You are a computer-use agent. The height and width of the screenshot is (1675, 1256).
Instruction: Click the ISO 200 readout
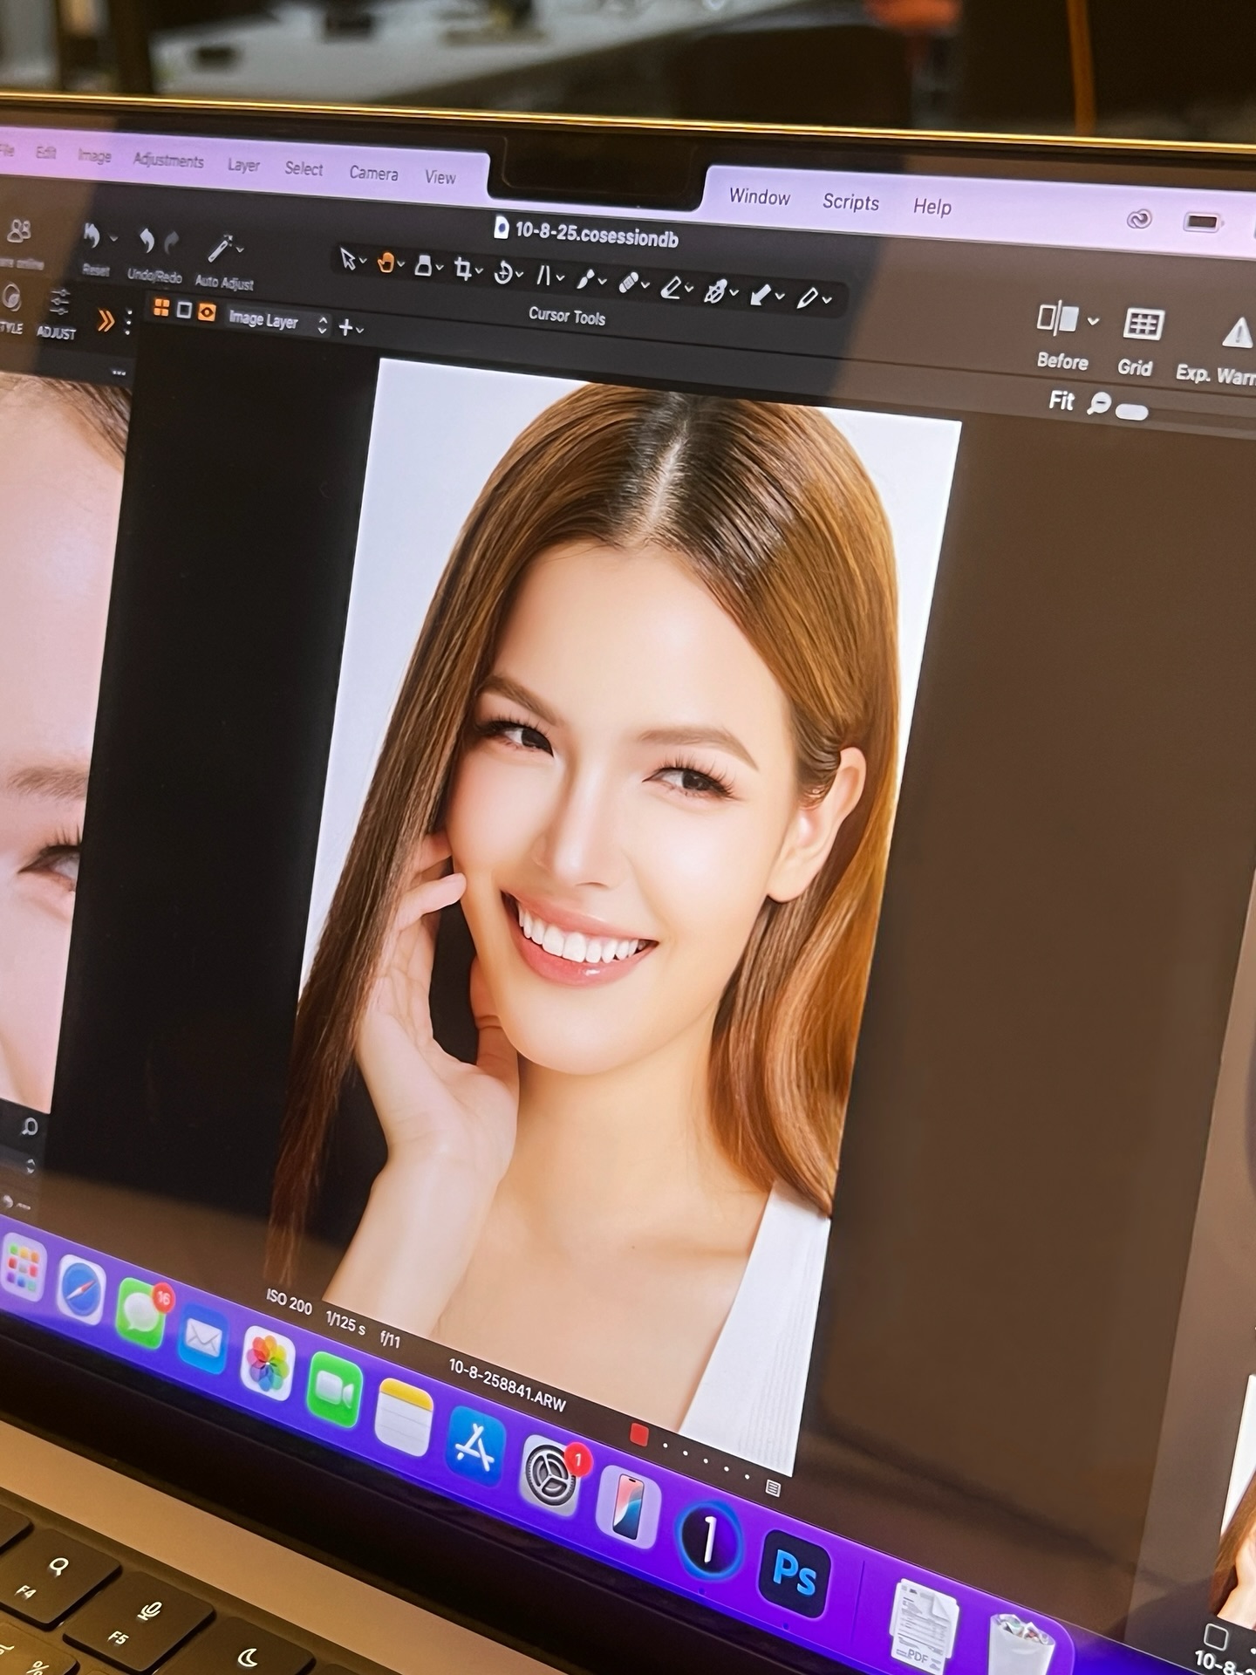click(289, 1302)
